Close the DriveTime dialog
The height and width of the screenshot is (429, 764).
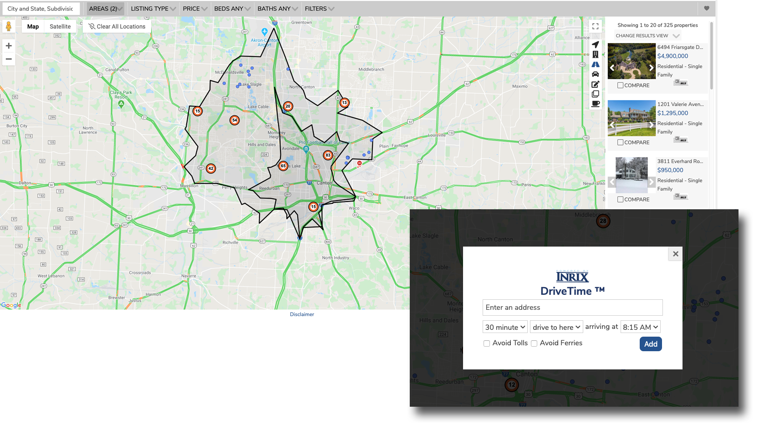tap(676, 254)
